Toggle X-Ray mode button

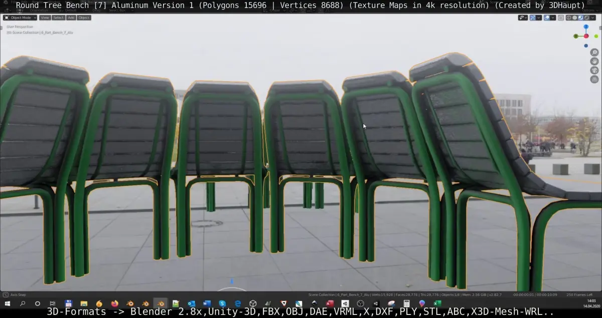(561, 18)
